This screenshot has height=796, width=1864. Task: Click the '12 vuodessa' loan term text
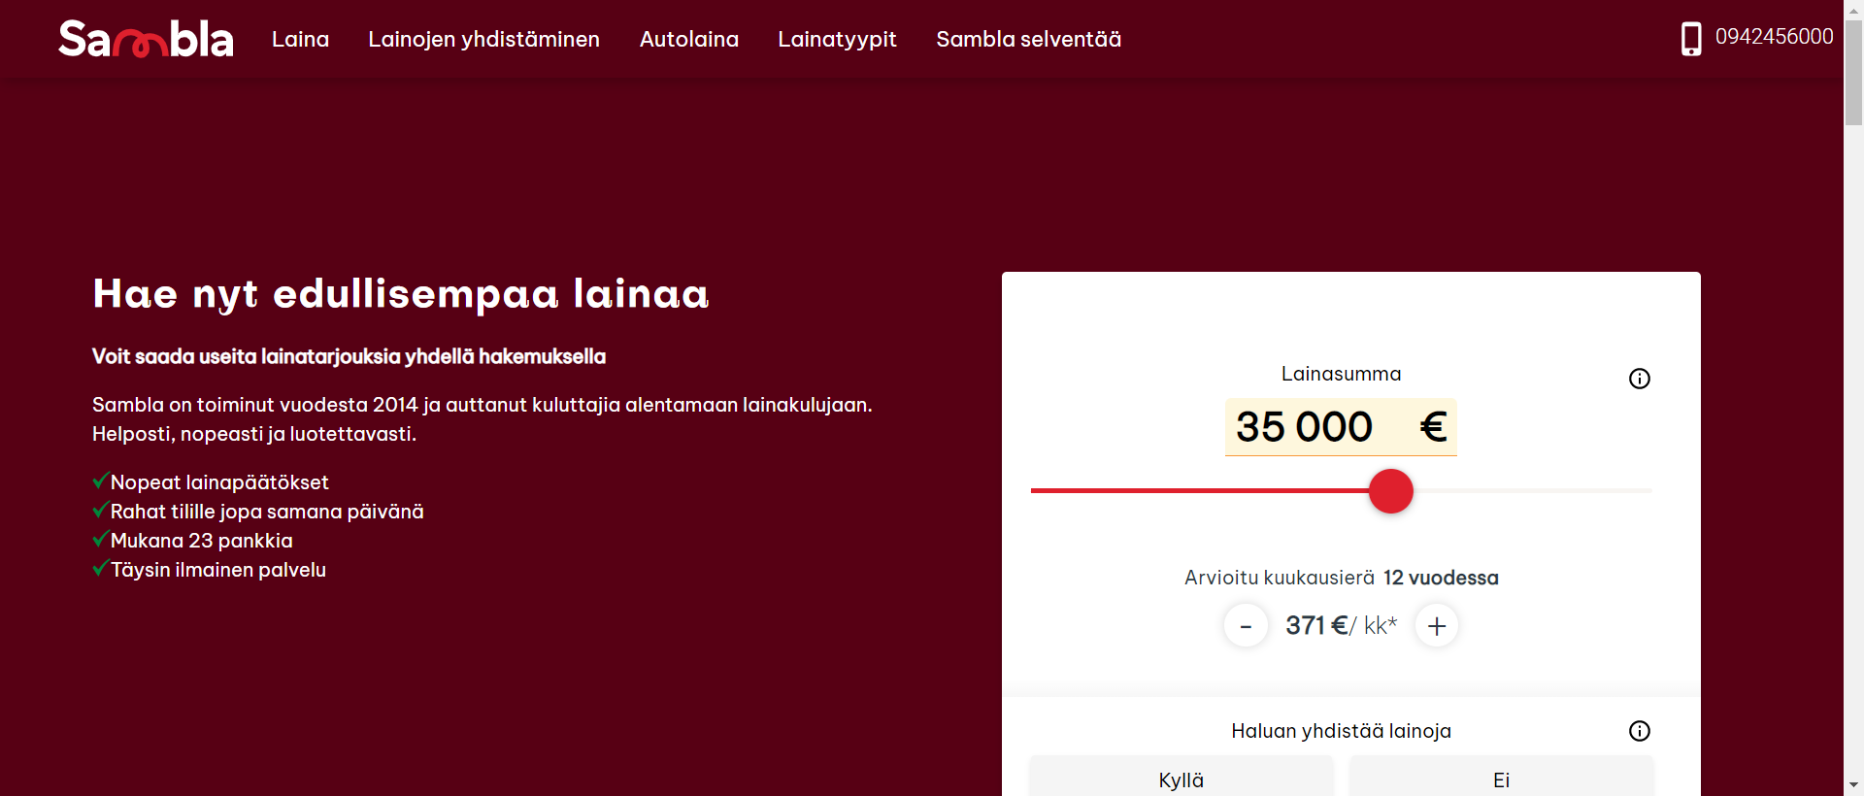click(1441, 578)
